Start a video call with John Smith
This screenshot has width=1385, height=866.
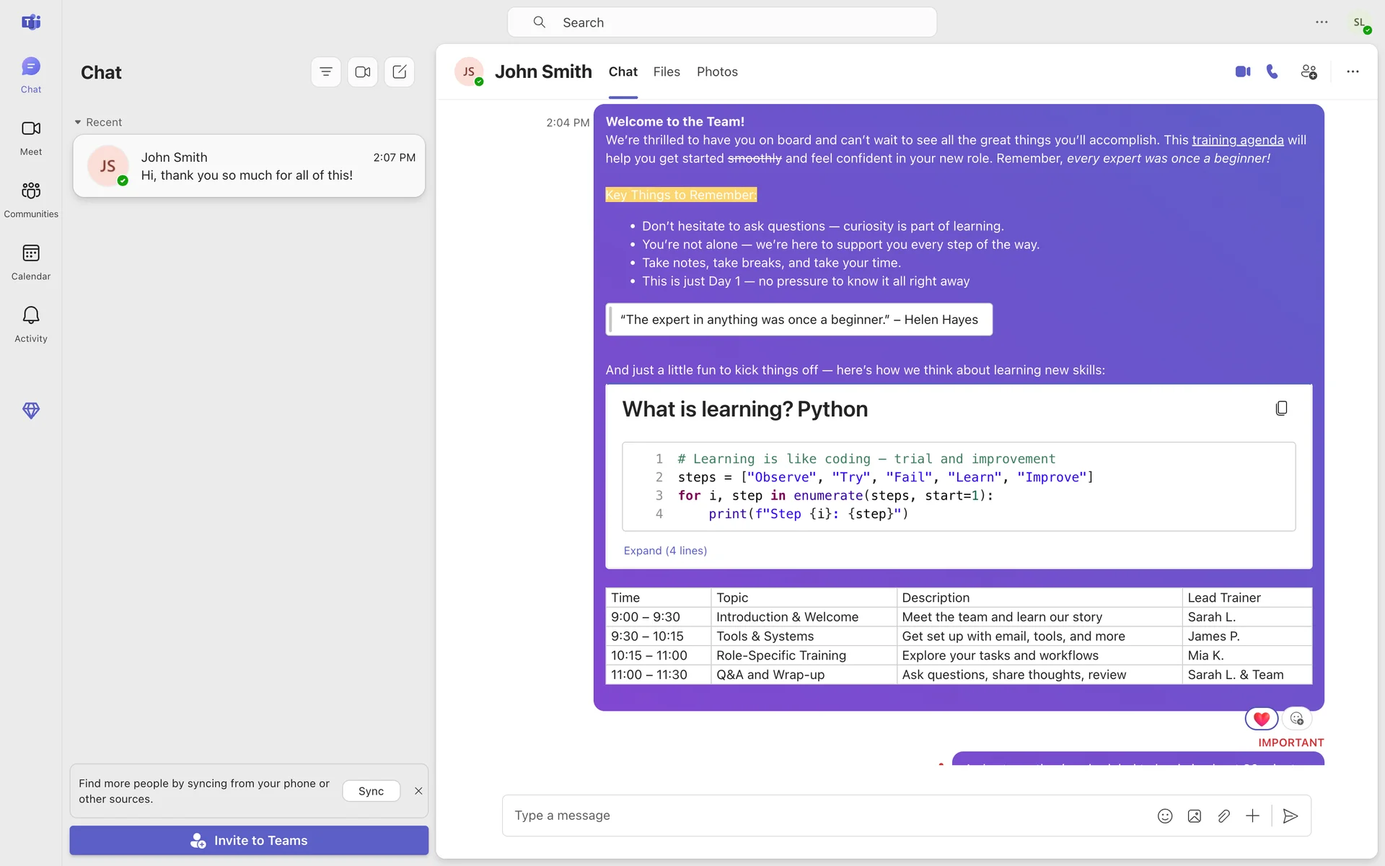(1242, 71)
